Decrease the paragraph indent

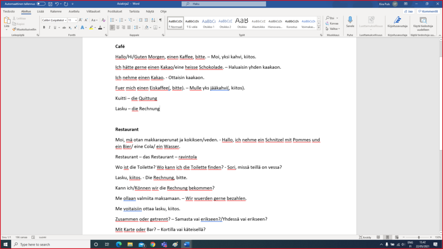coord(141,20)
